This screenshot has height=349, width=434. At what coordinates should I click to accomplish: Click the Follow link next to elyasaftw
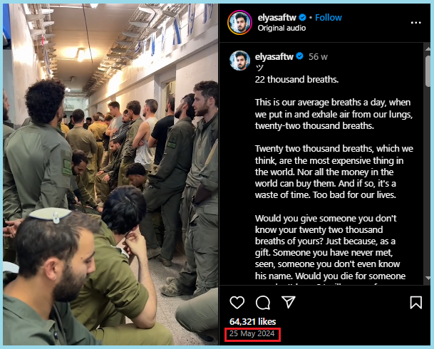[329, 17]
